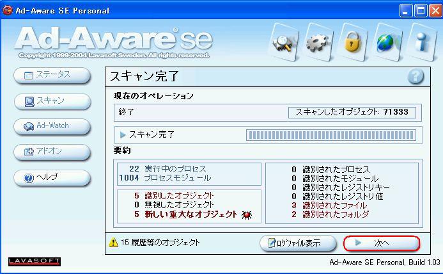This screenshot has height=274, width=443.
Task: Open the ステータス sidebar menu
Action: point(52,76)
